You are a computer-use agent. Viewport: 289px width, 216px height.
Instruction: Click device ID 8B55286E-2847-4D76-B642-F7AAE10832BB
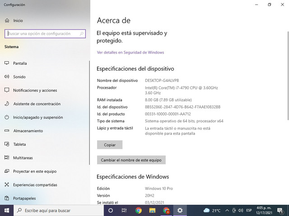coord(182,107)
